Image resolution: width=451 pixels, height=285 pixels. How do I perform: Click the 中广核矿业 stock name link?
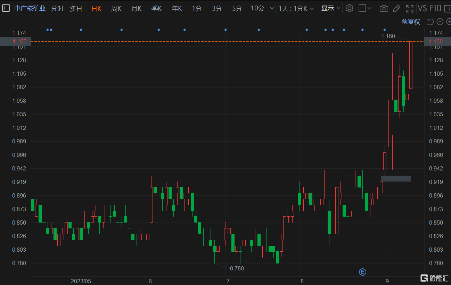tap(30, 8)
